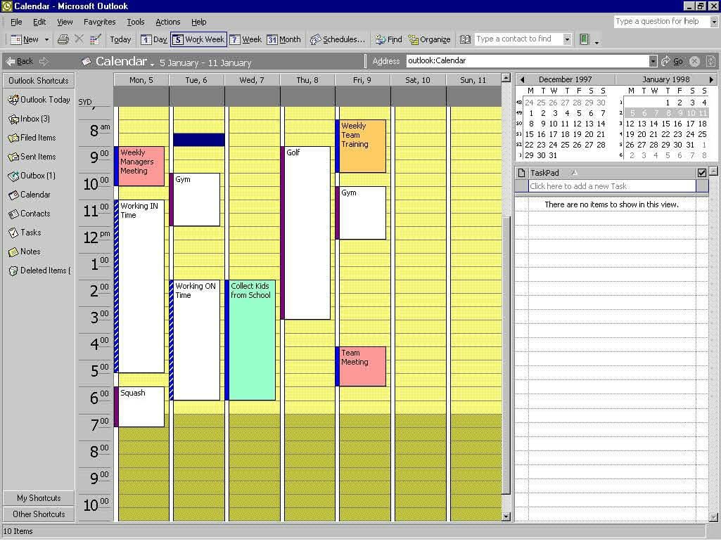This screenshot has width=721, height=541.
Task: Click 'Click here to add a new Task'
Action: [x=611, y=186]
